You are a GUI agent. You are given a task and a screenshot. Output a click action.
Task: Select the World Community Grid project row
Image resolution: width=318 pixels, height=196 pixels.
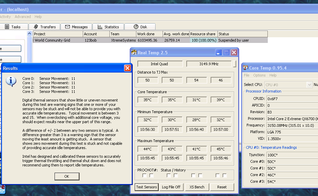[150, 40]
